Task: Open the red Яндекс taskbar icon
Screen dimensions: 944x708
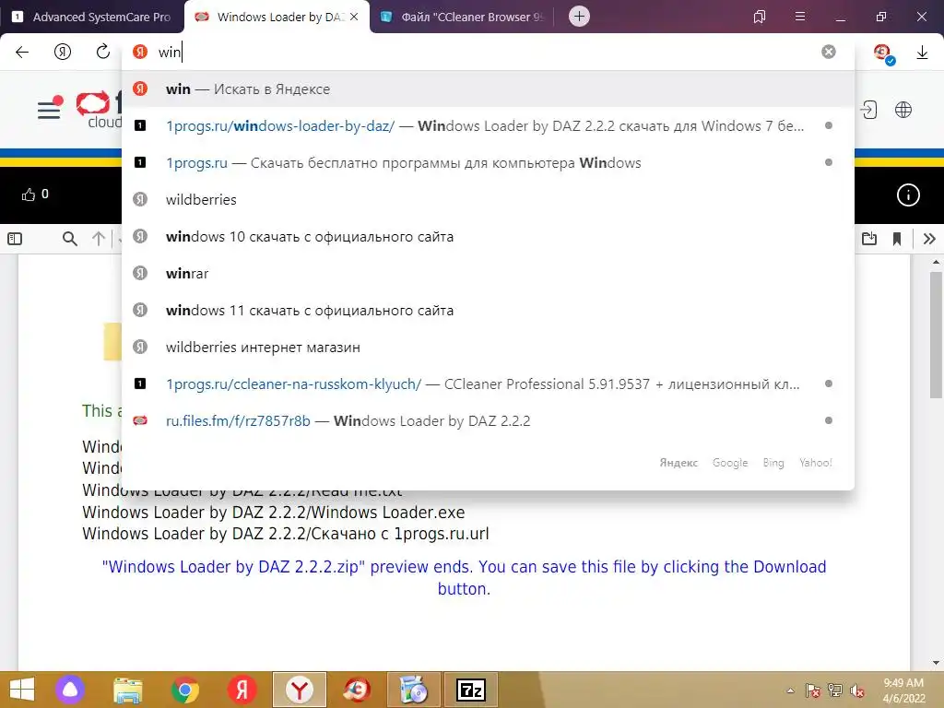Action: point(242,690)
